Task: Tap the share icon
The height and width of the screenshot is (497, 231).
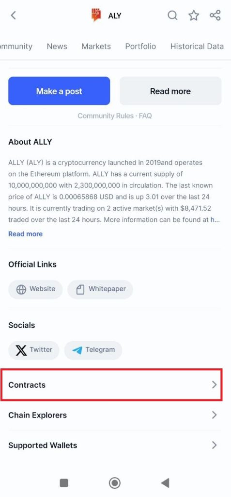Action: point(215,15)
